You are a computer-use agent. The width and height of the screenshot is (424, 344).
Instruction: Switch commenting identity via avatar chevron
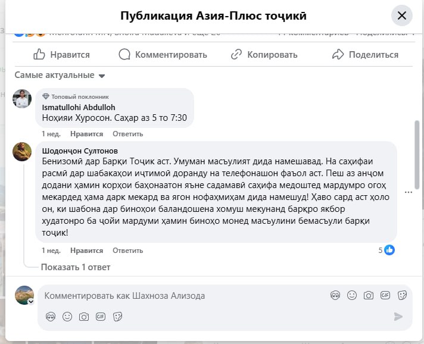30,302
